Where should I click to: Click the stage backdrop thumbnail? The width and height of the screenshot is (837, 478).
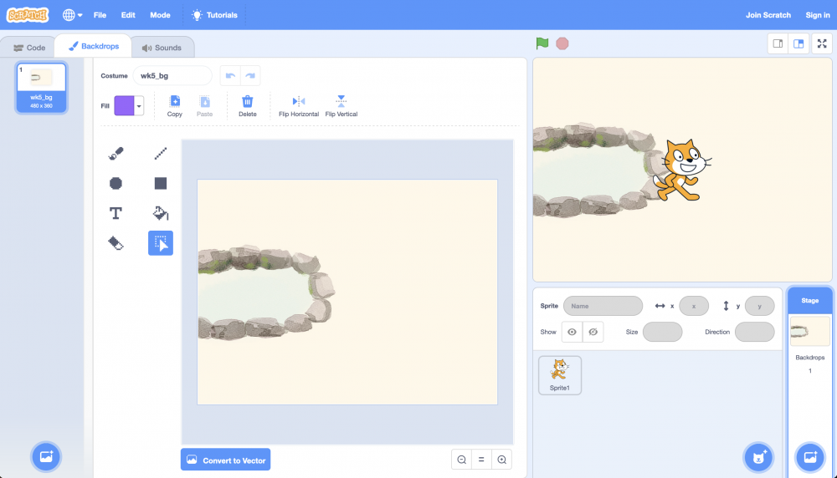(809, 331)
